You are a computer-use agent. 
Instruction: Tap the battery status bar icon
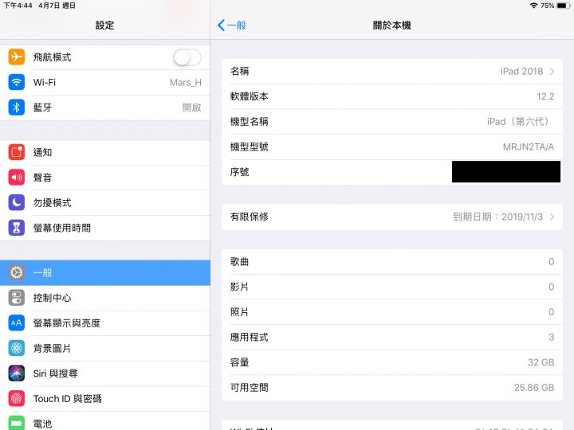tap(564, 6)
